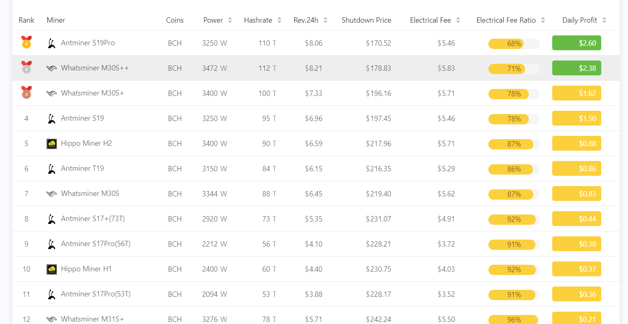Click the Whatsminer M30S logo icon

[x=51, y=194]
